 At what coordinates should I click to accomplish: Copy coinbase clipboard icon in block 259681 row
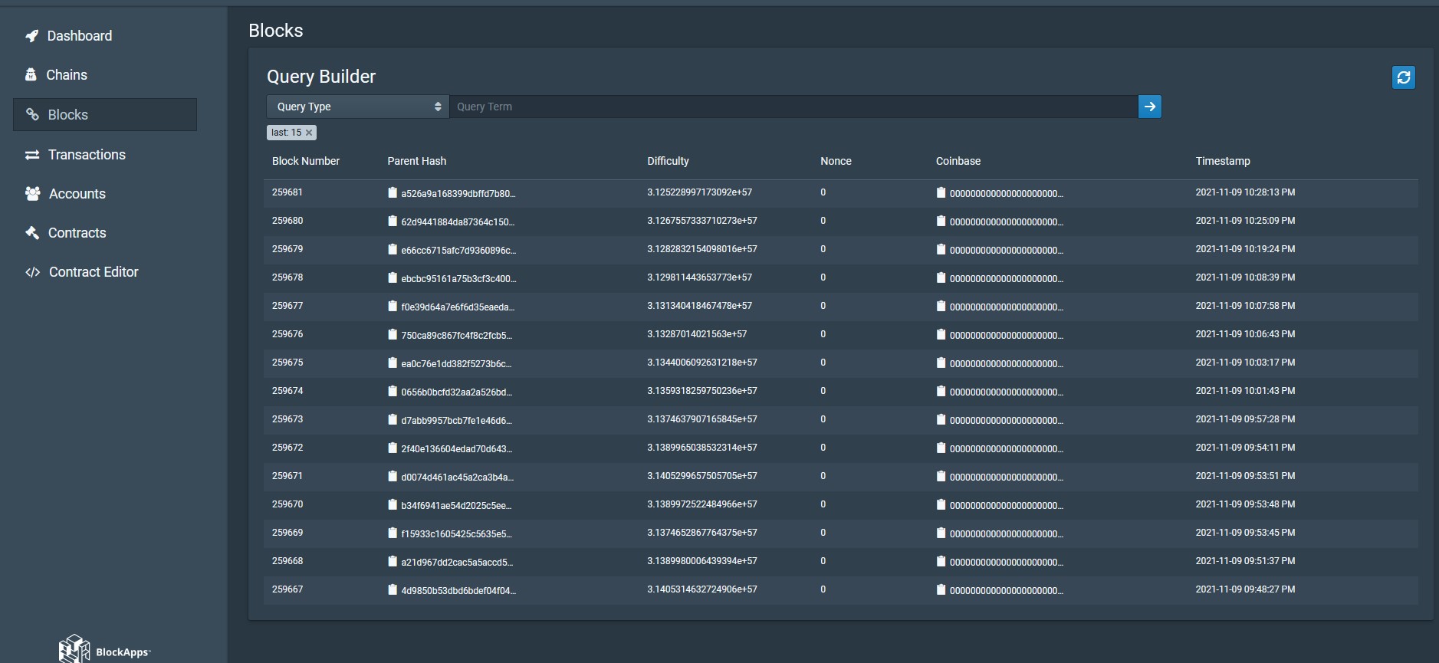(x=941, y=192)
